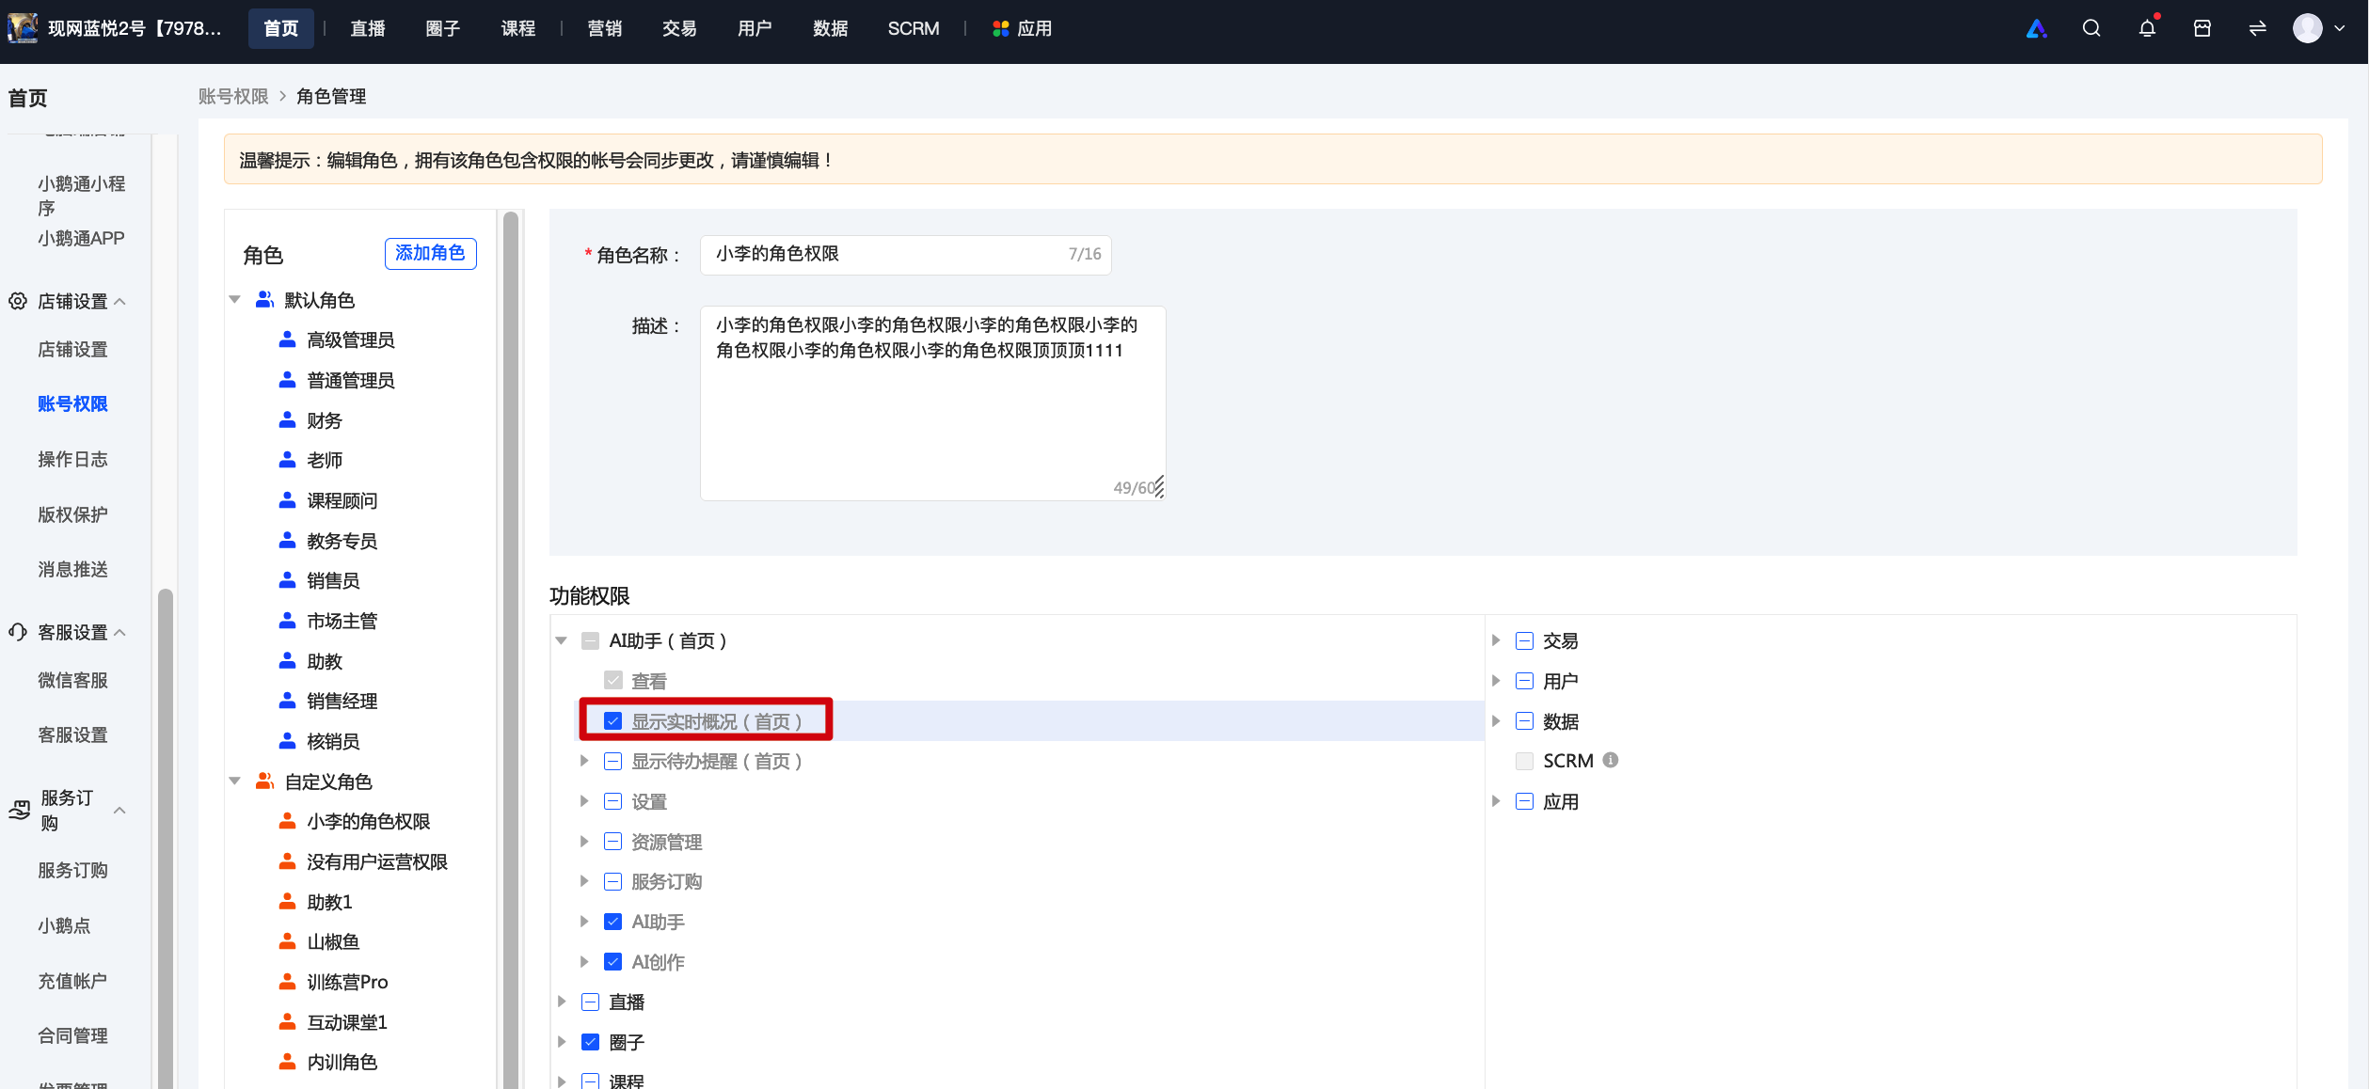Uncheck the 显示实时概况（首页）checkbox
The height and width of the screenshot is (1089, 2369).
point(613,721)
